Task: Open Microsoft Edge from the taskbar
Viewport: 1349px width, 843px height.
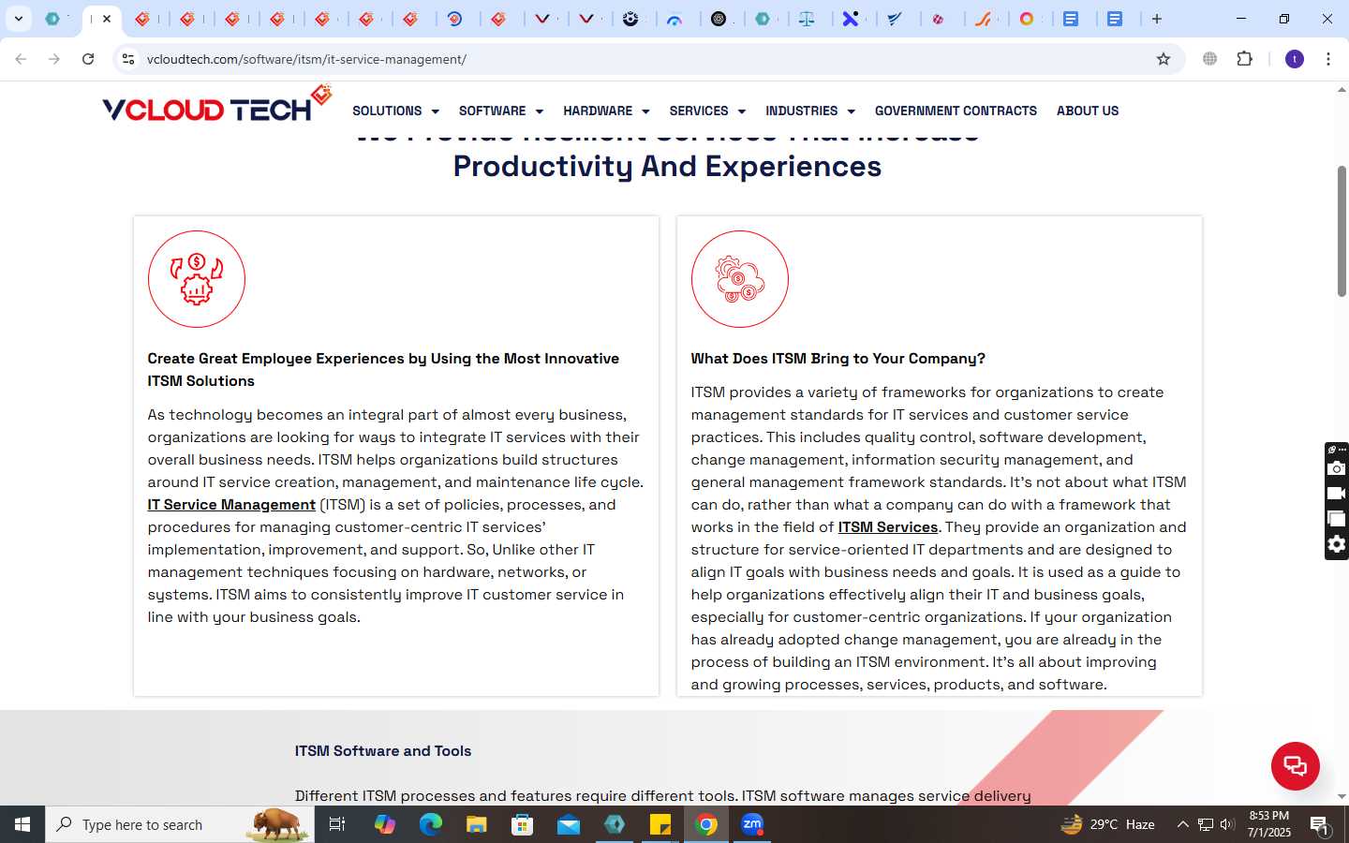Action: pyautogui.click(x=431, y=824)
